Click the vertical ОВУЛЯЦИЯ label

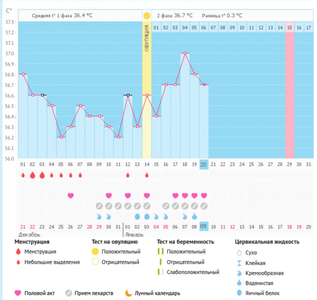tap(147, 38)
